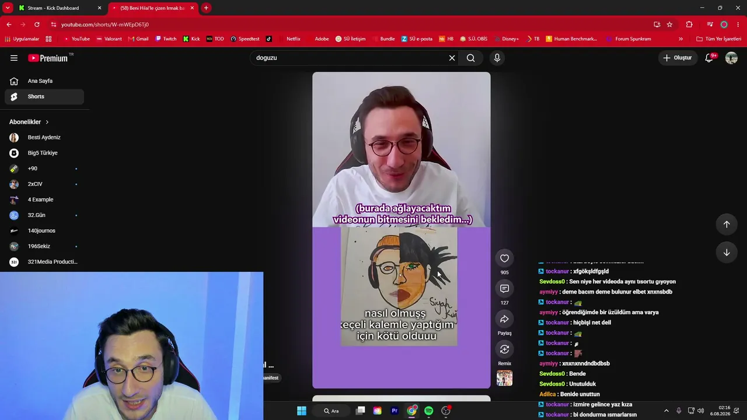
Task: Open the 2xCIV channel
Action: click(x=44, y=184)
